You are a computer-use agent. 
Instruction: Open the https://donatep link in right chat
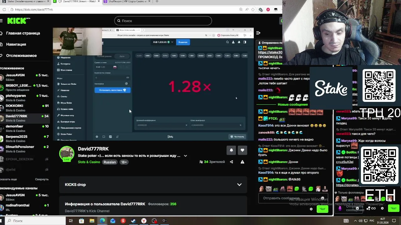point(347,185)
